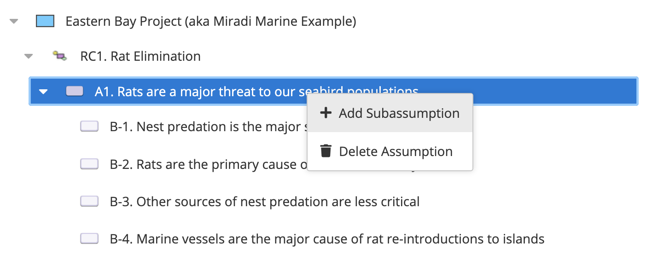Screen dimensions: 652x278
Task: Select the Eastern Bay Project title text
Action: [x=210, y=21]
